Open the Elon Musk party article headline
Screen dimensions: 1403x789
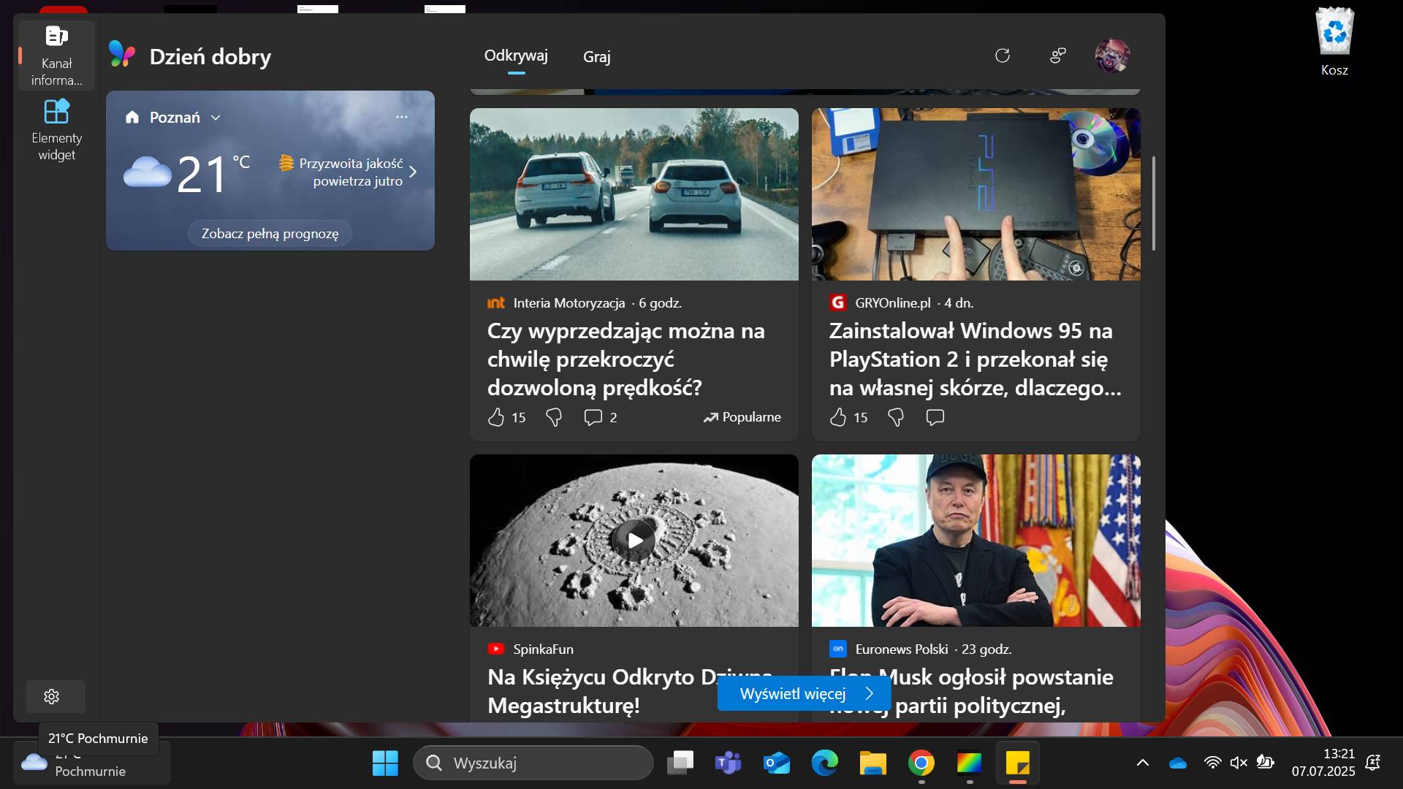(x=971, y=690)
